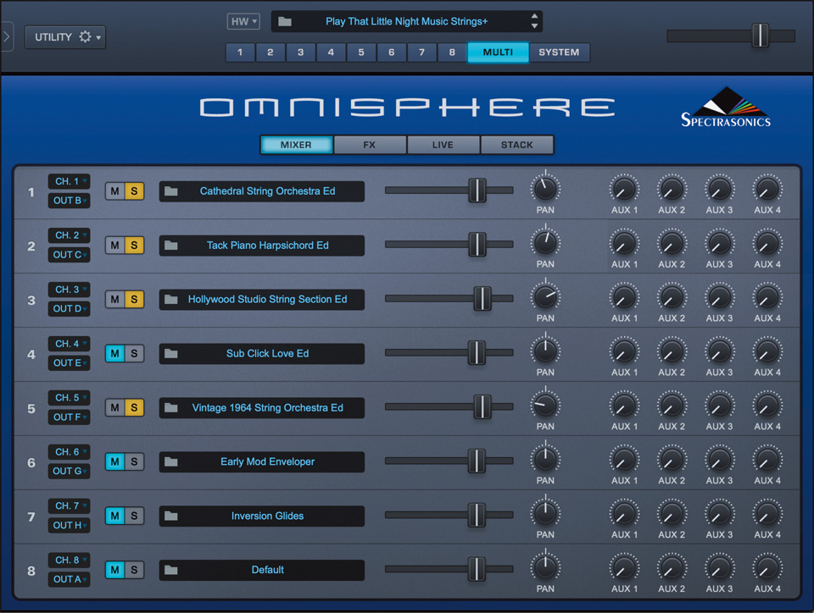The width and height of the screenshot is (814, 613).
Task: Click part 5 AUX 1 knob
Action: [624, 406]
